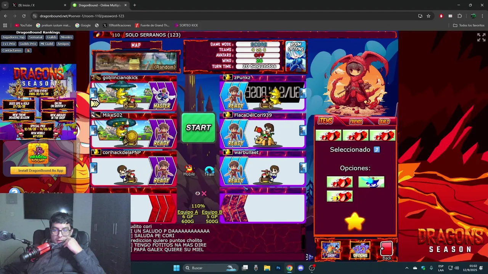Click the random map preview thumbnail
Image resolution: width=488 pixels, height=274 pixels.
[x=136, y=61]
